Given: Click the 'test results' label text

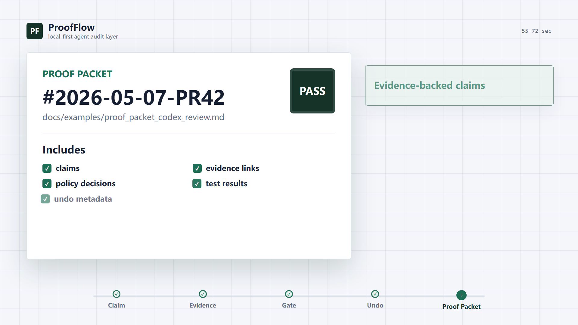Looking at the screenshot, I should click(226, 184).
